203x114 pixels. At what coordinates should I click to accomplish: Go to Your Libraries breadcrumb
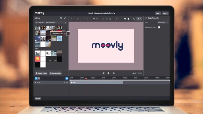point(40,23)
